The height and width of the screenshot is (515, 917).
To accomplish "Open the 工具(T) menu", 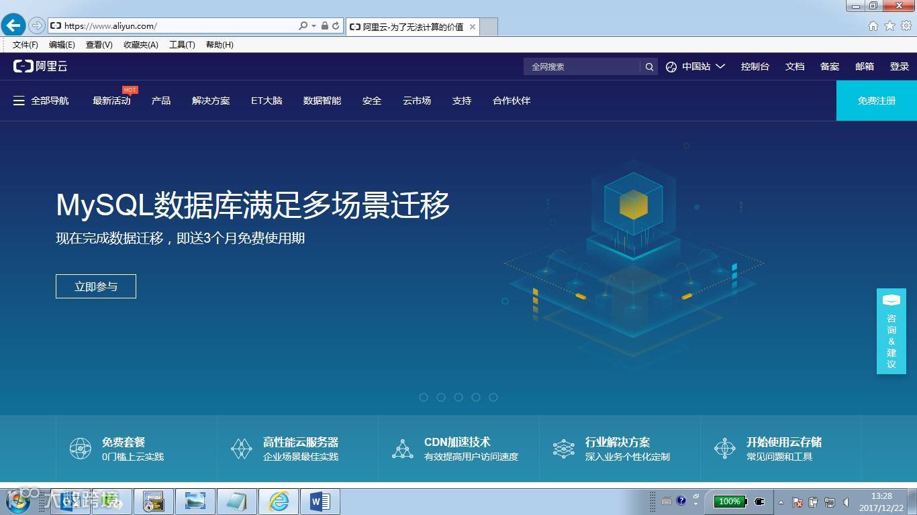I will [182, 45].
